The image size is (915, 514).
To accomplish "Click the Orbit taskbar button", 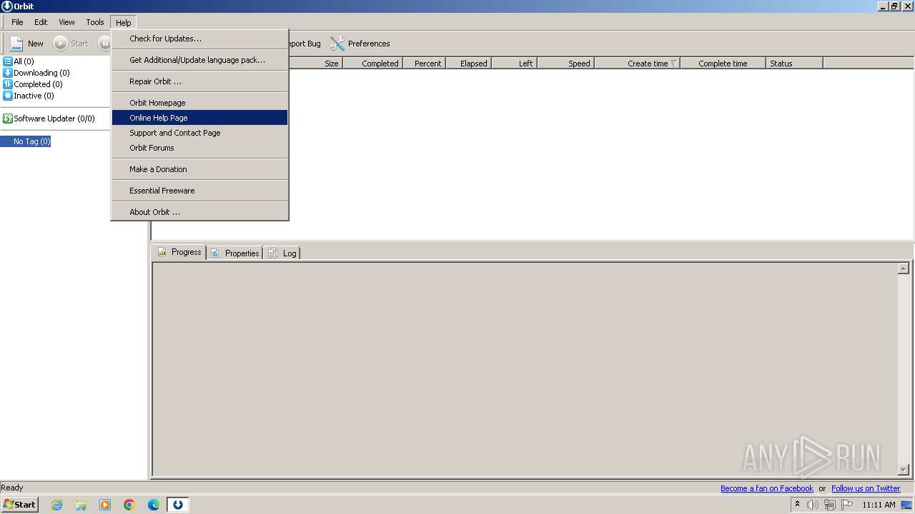I will point(178,505).
